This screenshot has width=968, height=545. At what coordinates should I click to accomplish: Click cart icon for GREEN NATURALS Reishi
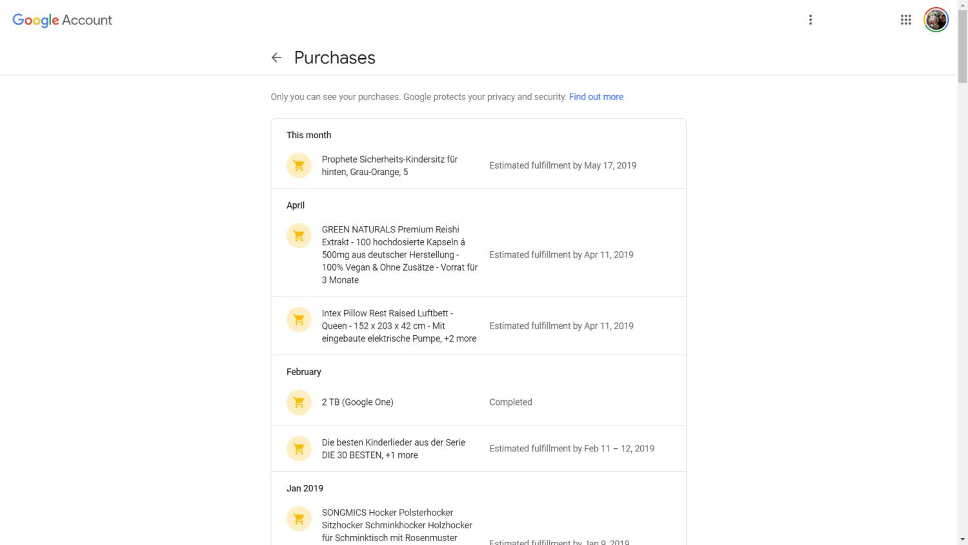click(299, 236)
